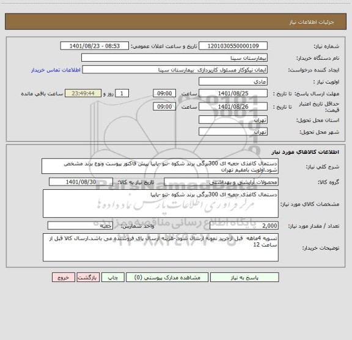The height and width of the screenshot is (340, 352).
Task: Click the section heading اطلاعات کالاهای مورد نیاز
Action: (x=306, y=152)
